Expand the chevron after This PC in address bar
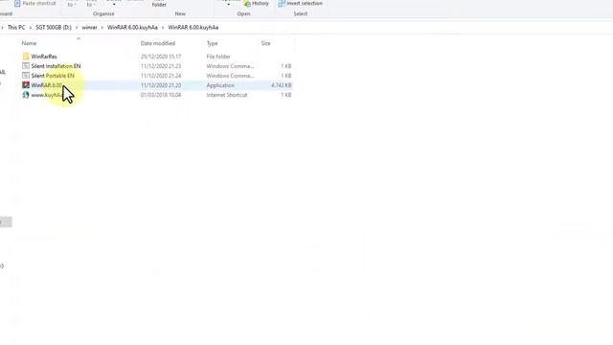The height and width of the screenshot is (345, 613). 30,28
